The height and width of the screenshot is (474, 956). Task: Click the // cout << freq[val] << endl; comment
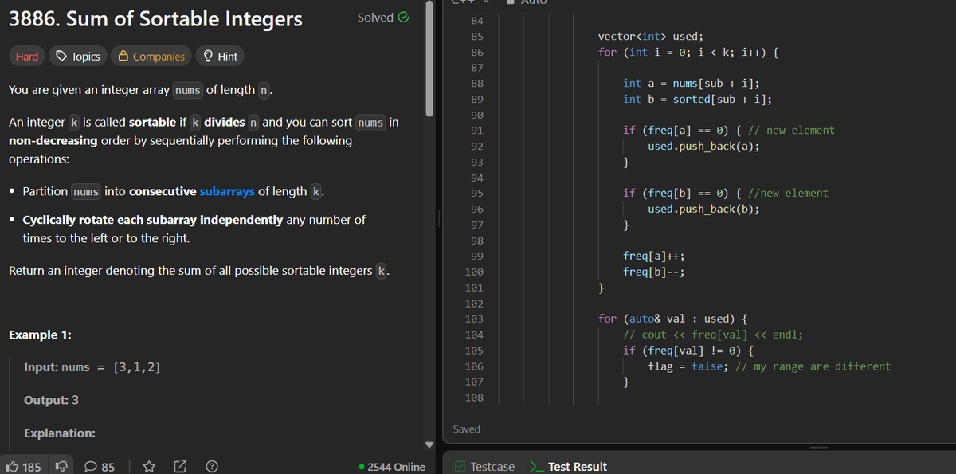point(713,335)
